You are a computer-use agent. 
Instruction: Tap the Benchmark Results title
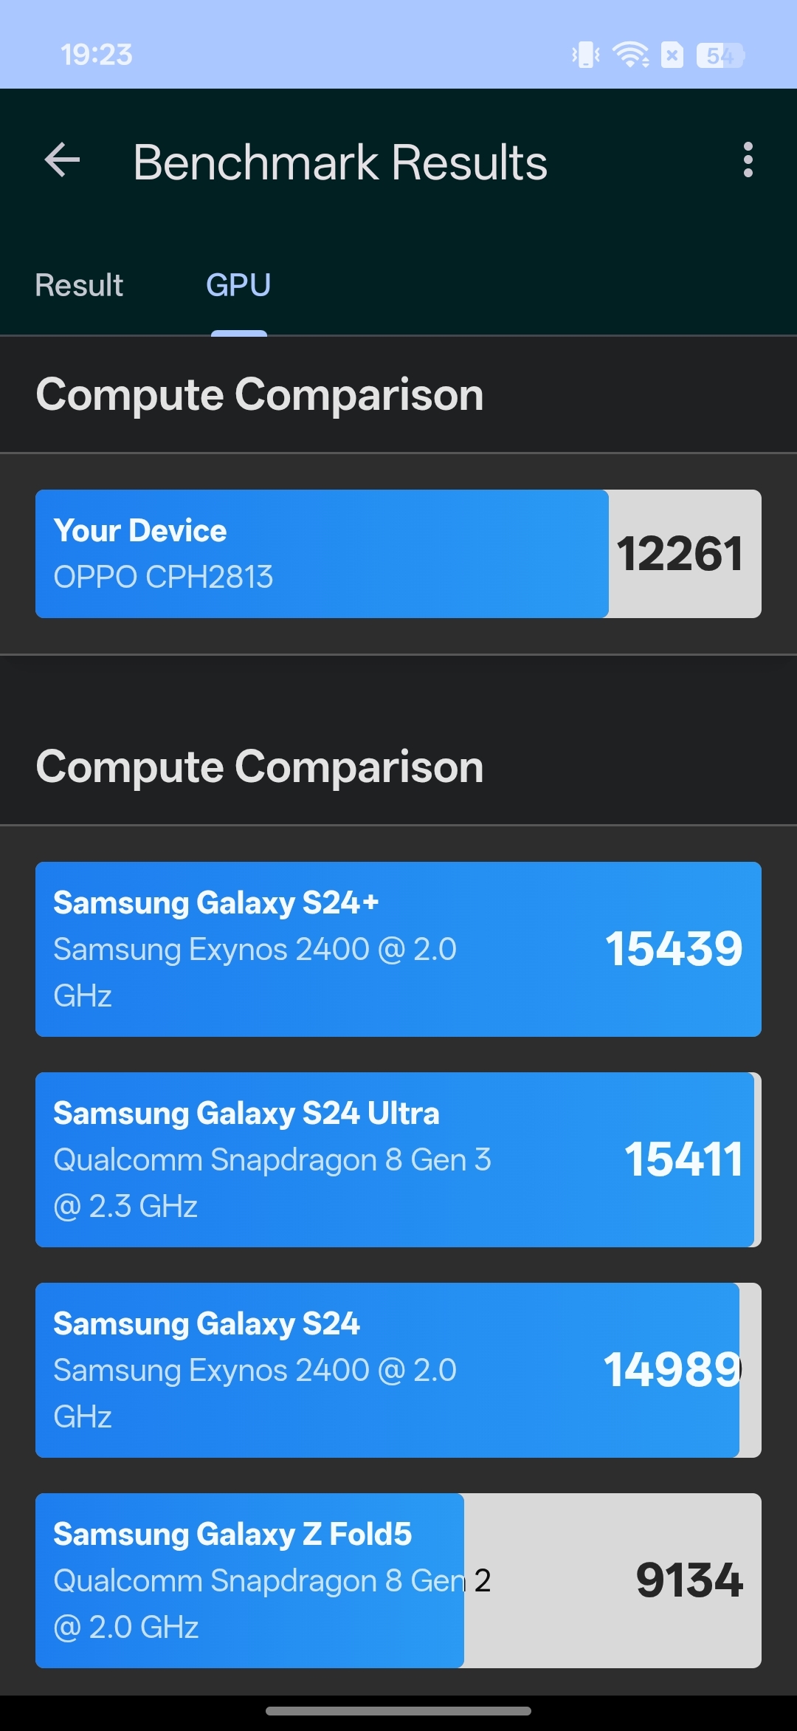(340, 162)
